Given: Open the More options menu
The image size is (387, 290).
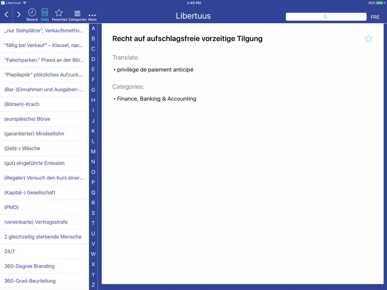Looking at the screenshot, I should tap(92, 17).
